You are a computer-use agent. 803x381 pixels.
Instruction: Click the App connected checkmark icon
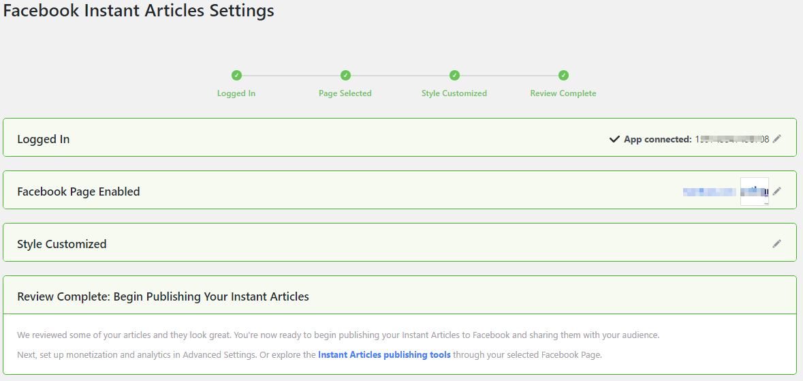coord(614,139)
